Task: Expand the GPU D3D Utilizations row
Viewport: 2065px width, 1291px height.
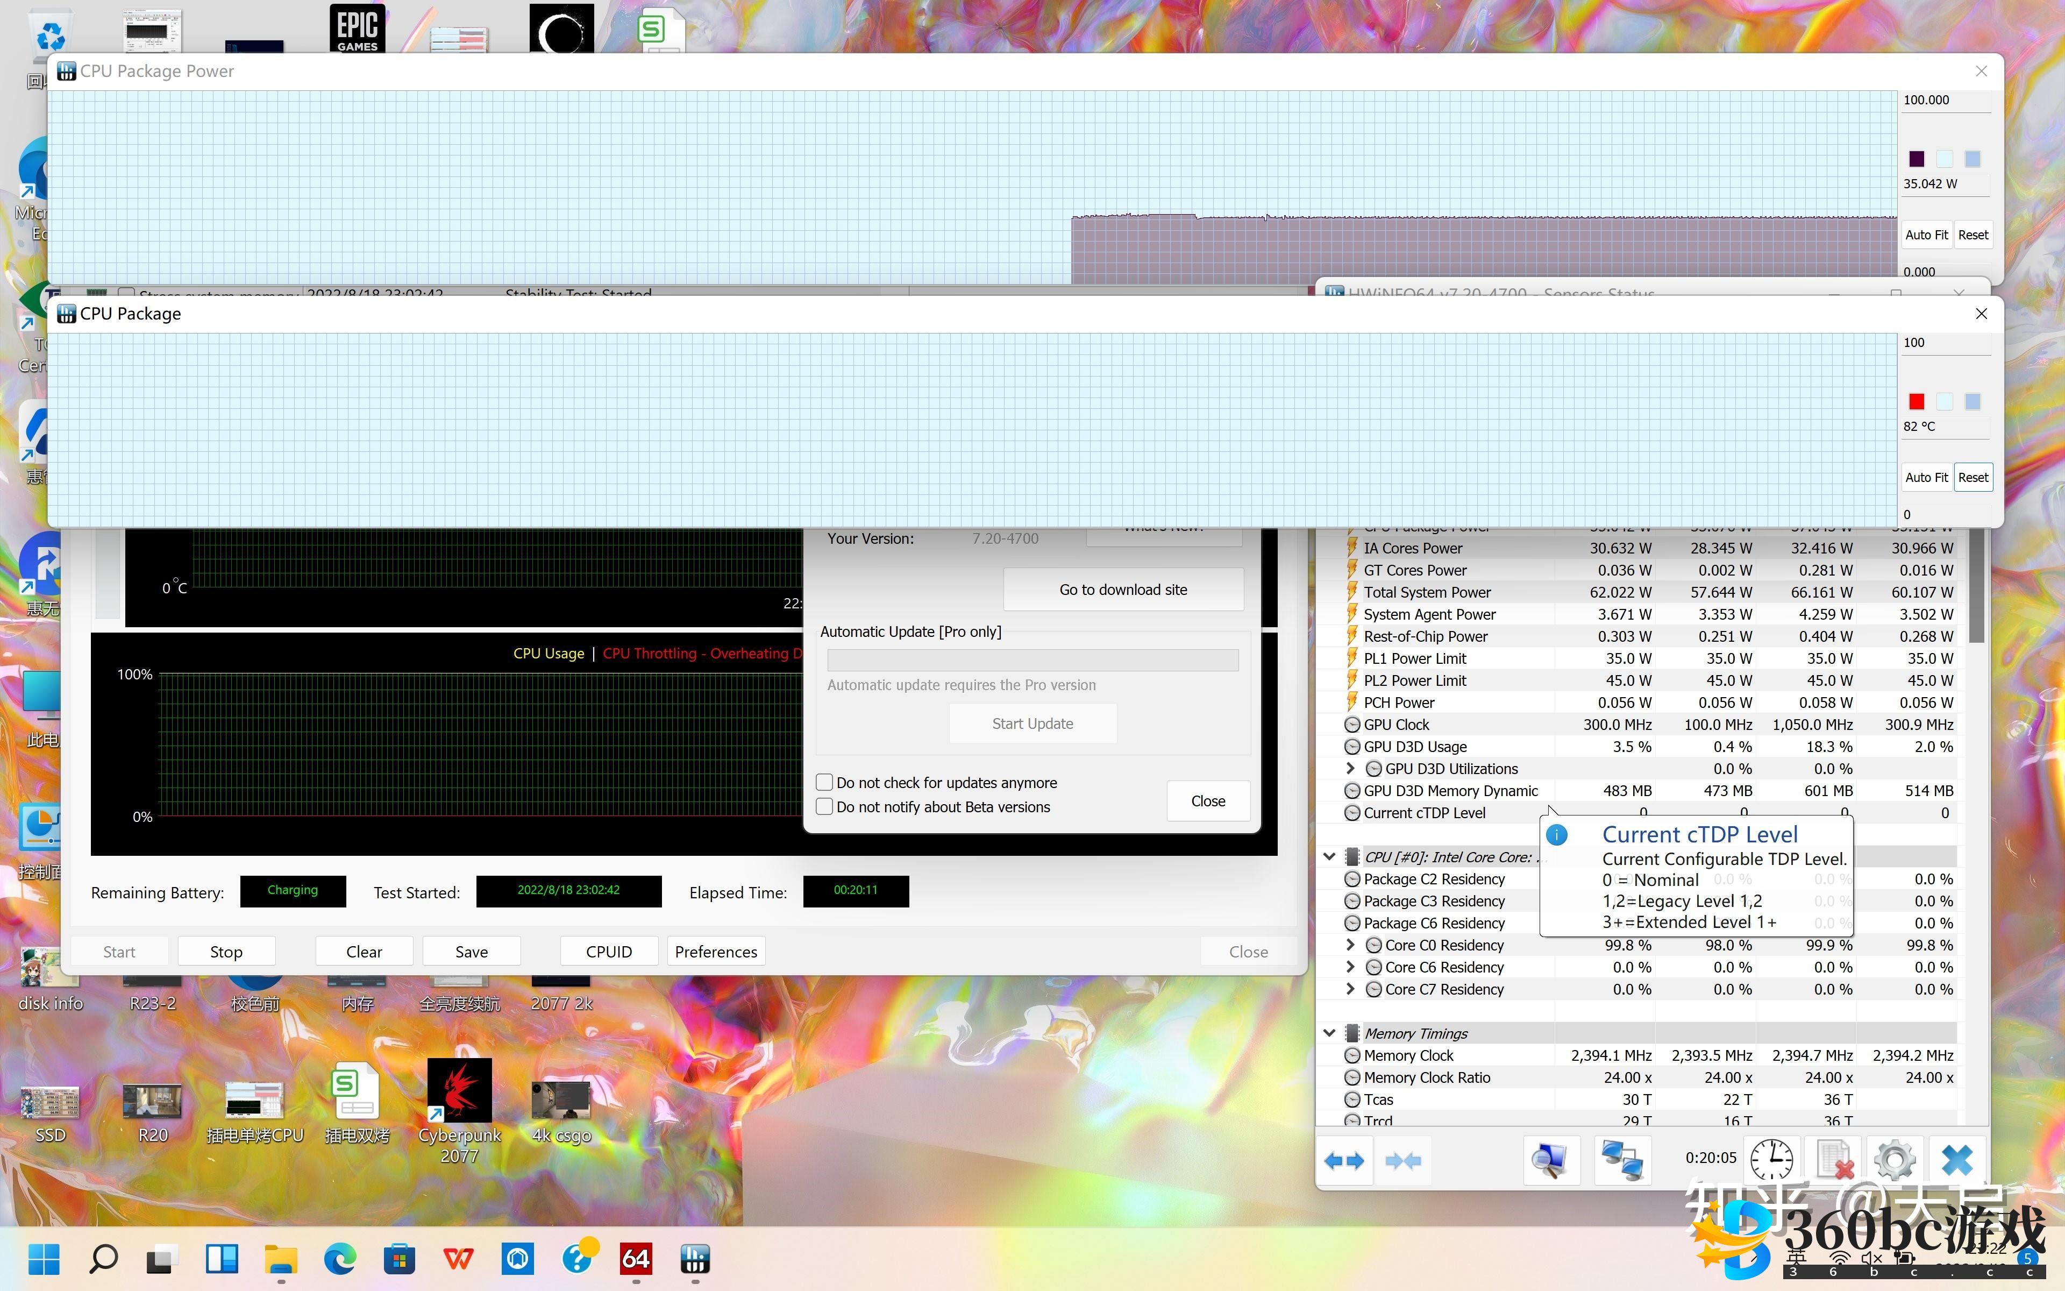Action: pyautogui.click(x=1350, y=769)
